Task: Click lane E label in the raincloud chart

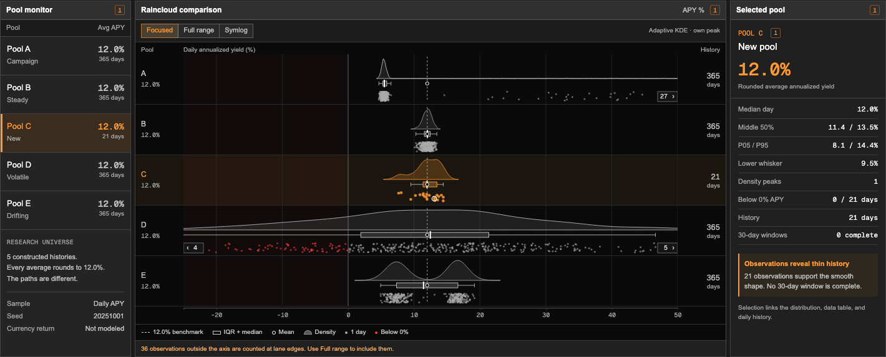Action: pyautogui.click(x=144, y=275)
